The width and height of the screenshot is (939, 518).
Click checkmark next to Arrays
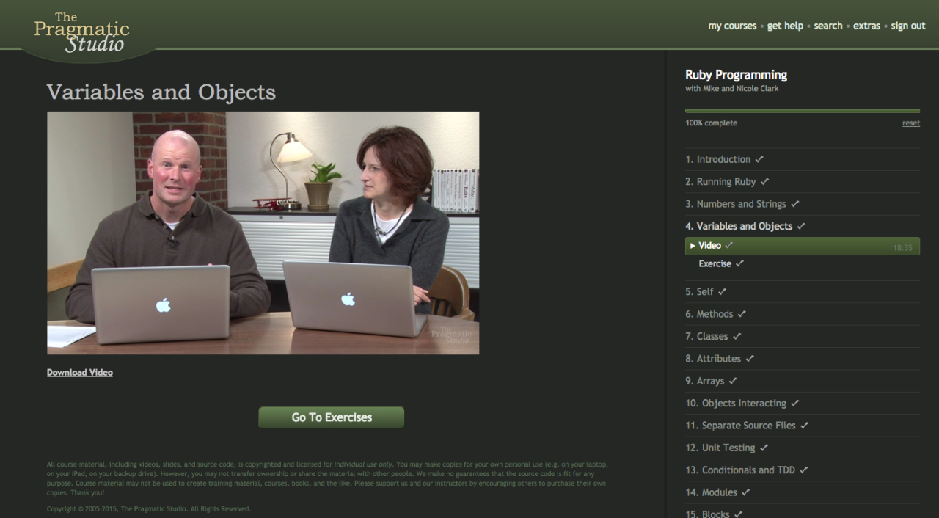(733, 381)
